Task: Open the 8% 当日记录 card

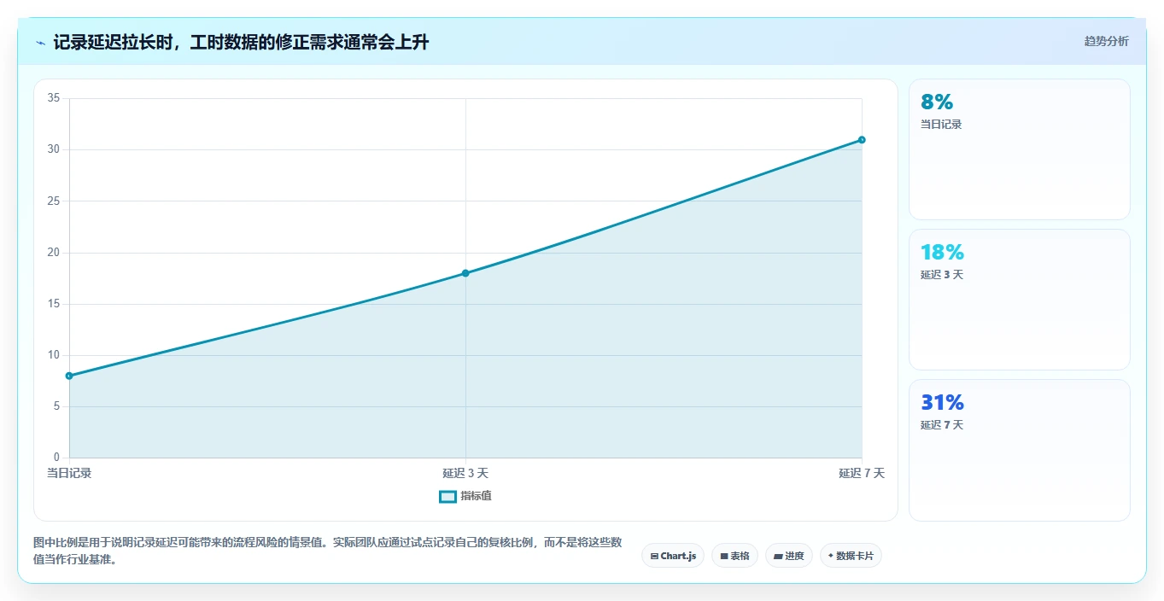Action: click(x=1020, y=149)
